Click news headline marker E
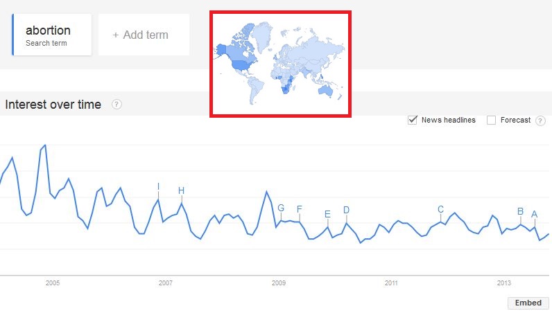 [327, 214]
